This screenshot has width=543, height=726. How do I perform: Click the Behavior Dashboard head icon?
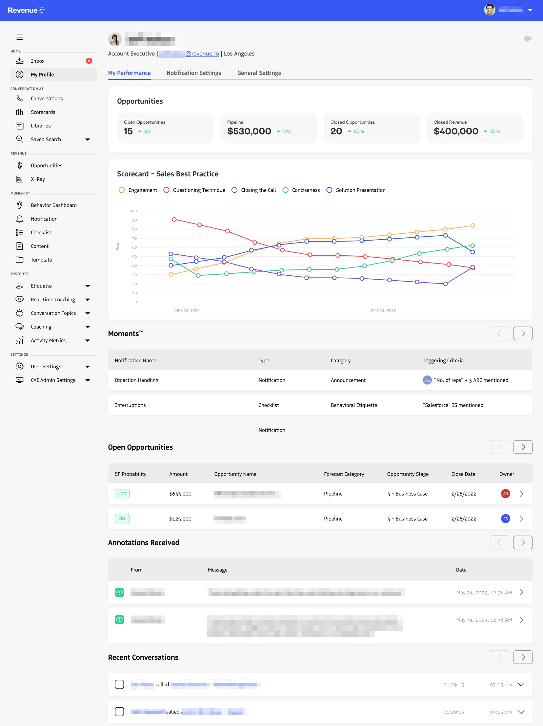[x=20, y=205]
